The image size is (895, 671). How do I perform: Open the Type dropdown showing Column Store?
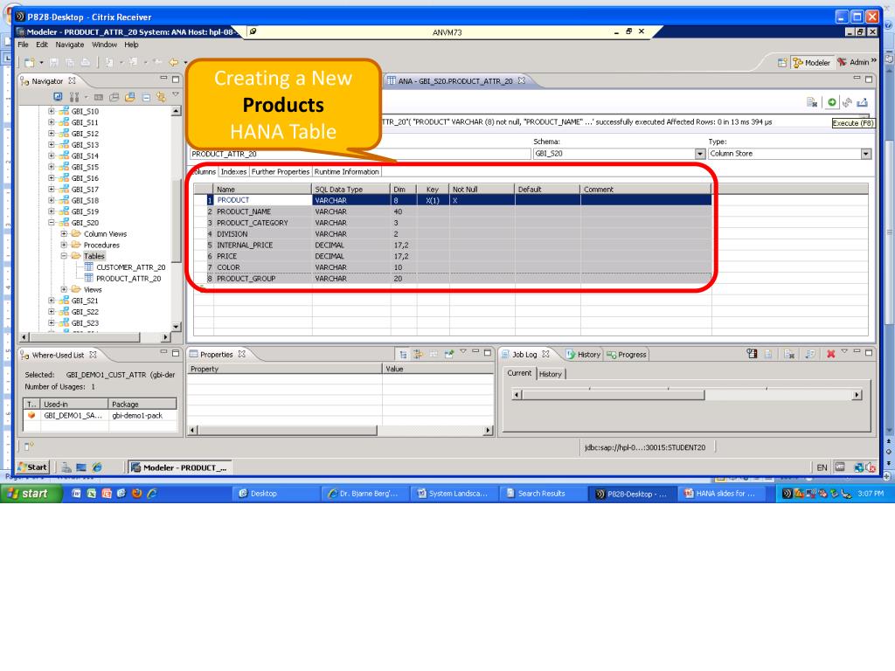[866, 154]
